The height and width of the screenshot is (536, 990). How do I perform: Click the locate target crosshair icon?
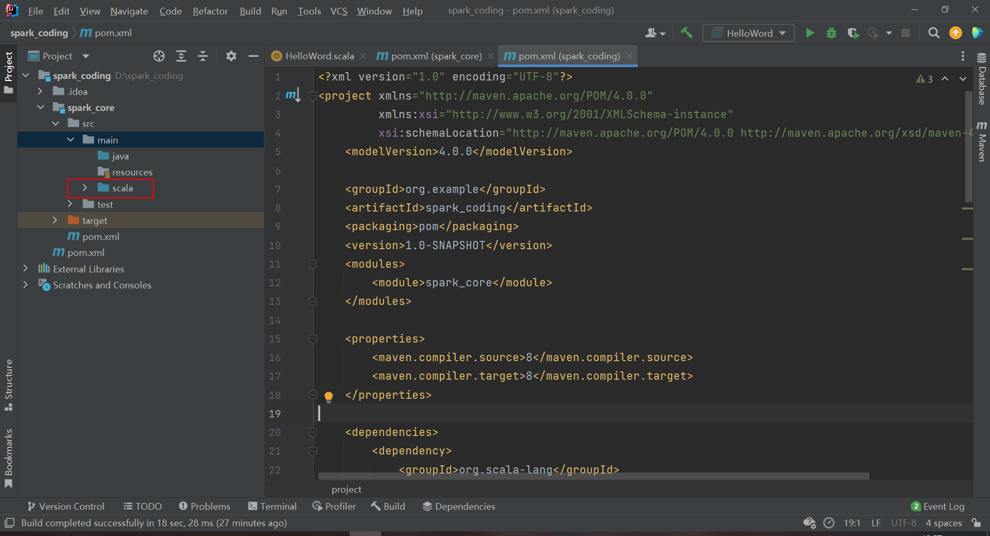(x=159, y=56)
